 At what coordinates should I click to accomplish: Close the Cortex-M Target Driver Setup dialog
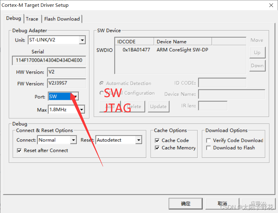271,5
